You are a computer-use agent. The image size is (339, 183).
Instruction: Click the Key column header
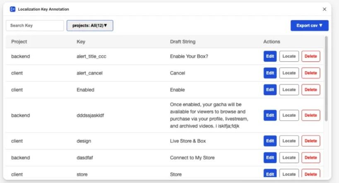[x=81, y=42]
